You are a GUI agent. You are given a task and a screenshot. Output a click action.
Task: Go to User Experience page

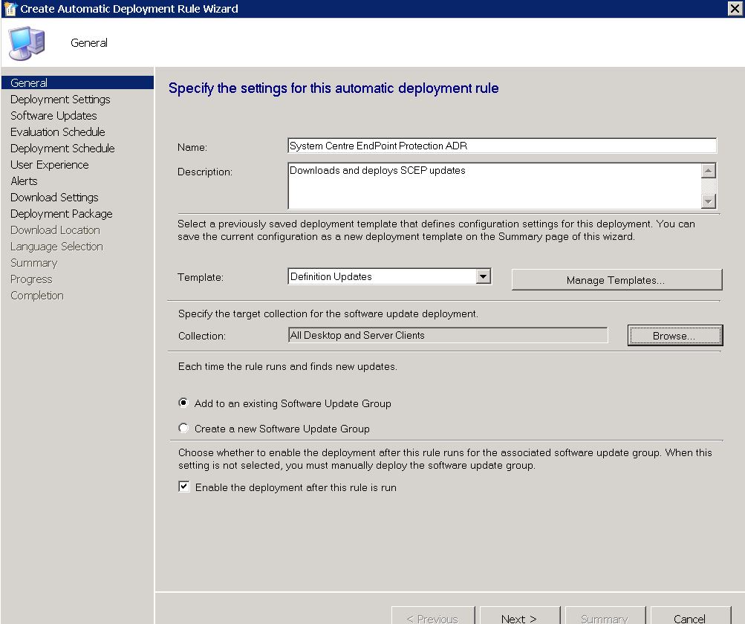tap(50, 164)
